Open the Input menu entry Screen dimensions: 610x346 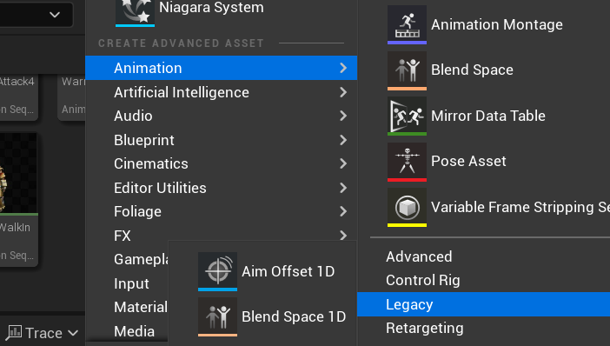131,283
